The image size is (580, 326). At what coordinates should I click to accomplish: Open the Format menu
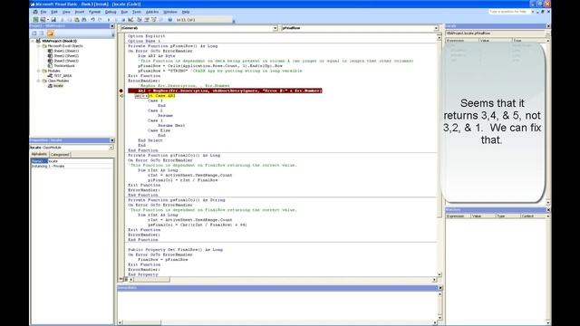click(x=94, y=12)
